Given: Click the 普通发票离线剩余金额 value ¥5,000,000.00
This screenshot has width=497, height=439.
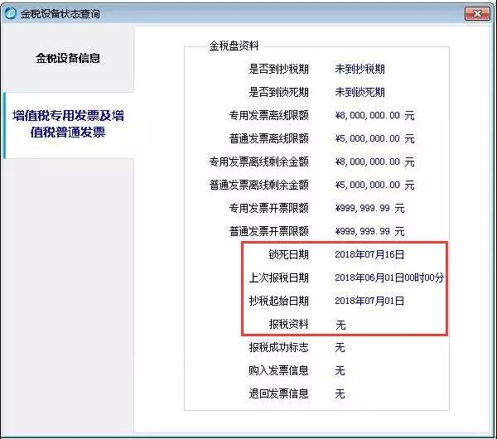Looking at the screenshot, I should [x=374, y=185].
